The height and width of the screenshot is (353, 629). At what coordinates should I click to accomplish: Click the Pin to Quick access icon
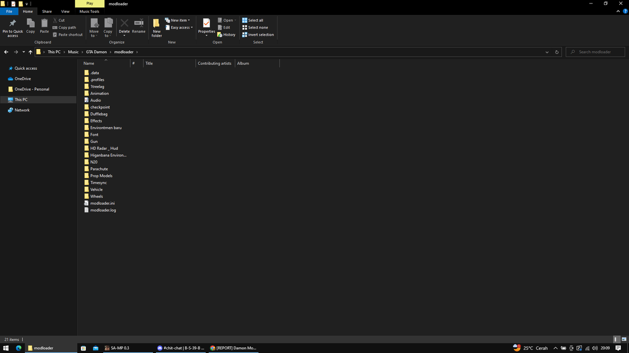click(13, 23)
